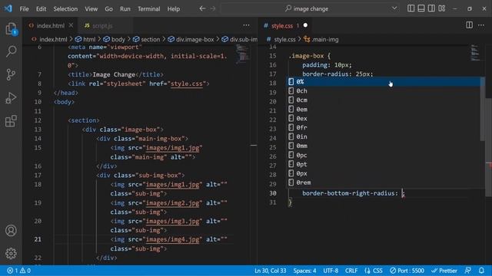Open the Explorer view in activity bar

click(x=11, y=29)
